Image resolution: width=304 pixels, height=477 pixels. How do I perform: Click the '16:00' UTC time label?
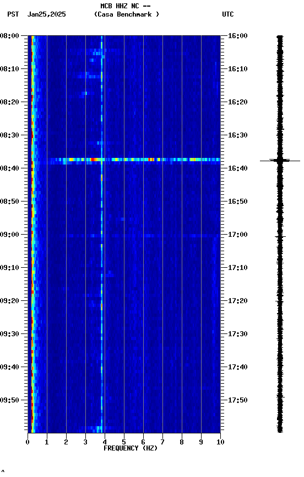pos(238,36)
